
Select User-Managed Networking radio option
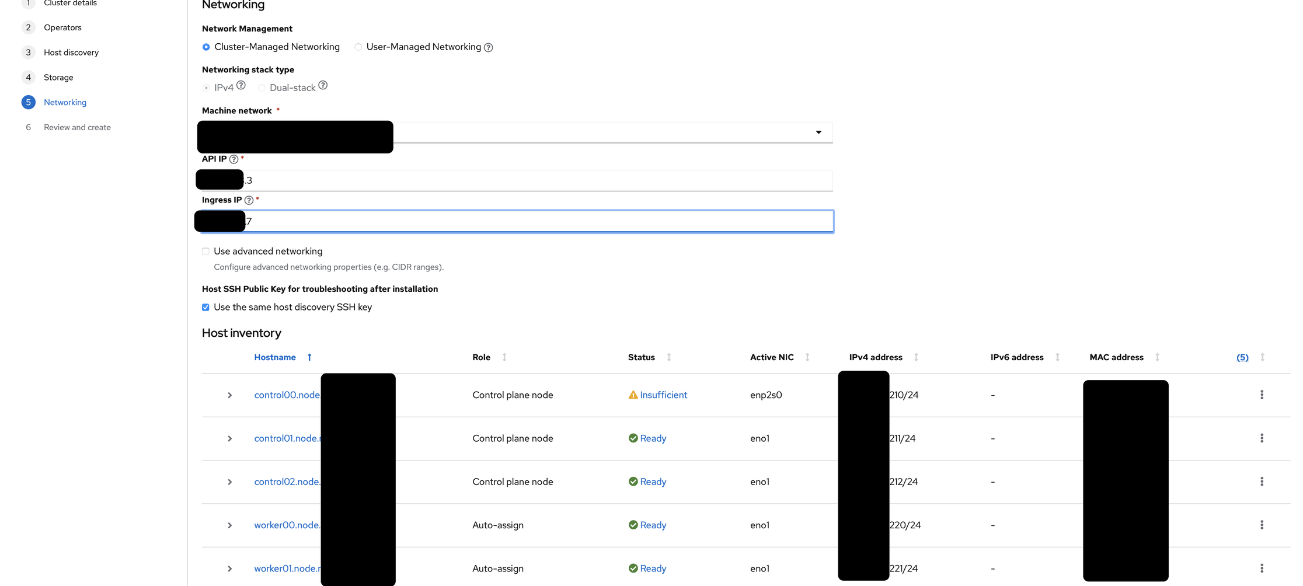[358, 47]
